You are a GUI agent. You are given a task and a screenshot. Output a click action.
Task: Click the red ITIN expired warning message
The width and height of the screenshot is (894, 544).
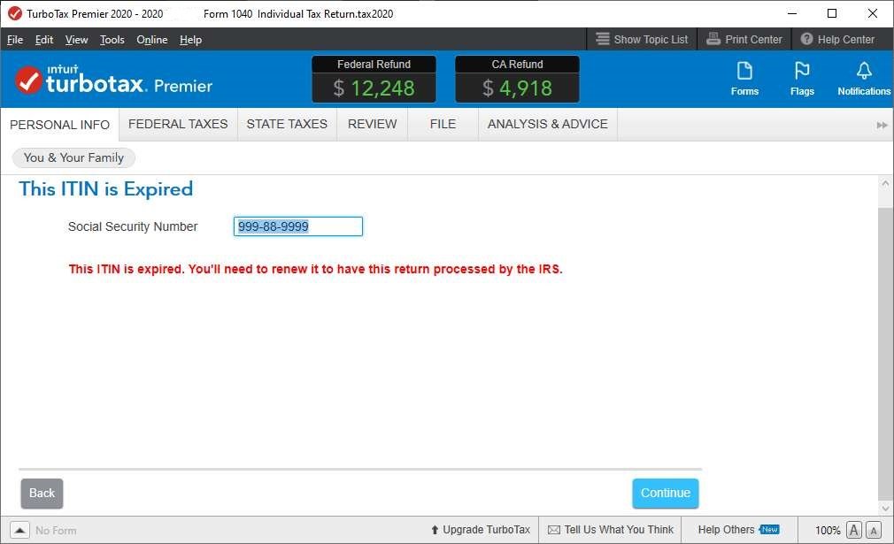coord(315,269)
